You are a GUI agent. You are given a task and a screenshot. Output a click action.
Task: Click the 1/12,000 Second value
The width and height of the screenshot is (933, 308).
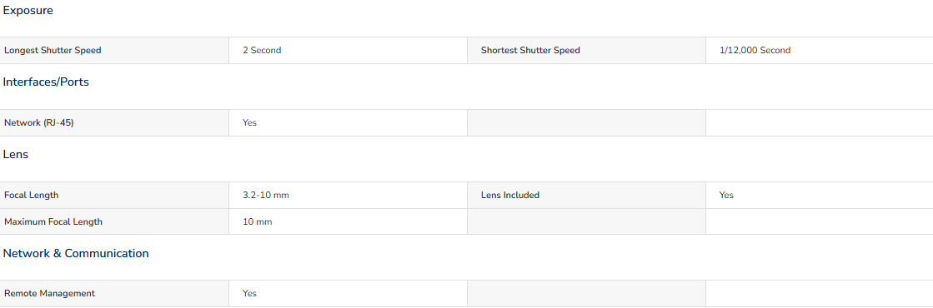click(755, 51)
